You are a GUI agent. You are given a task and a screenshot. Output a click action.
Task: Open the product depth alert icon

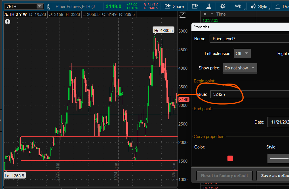coord(195,7)
